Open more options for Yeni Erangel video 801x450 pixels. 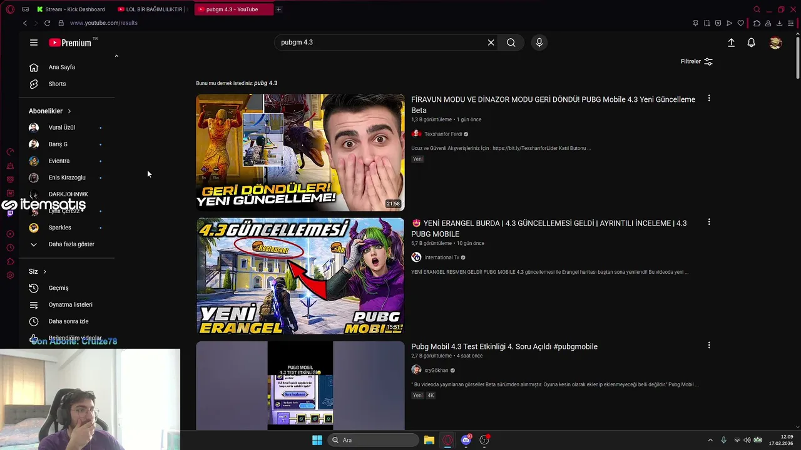[x=709, y=222]
